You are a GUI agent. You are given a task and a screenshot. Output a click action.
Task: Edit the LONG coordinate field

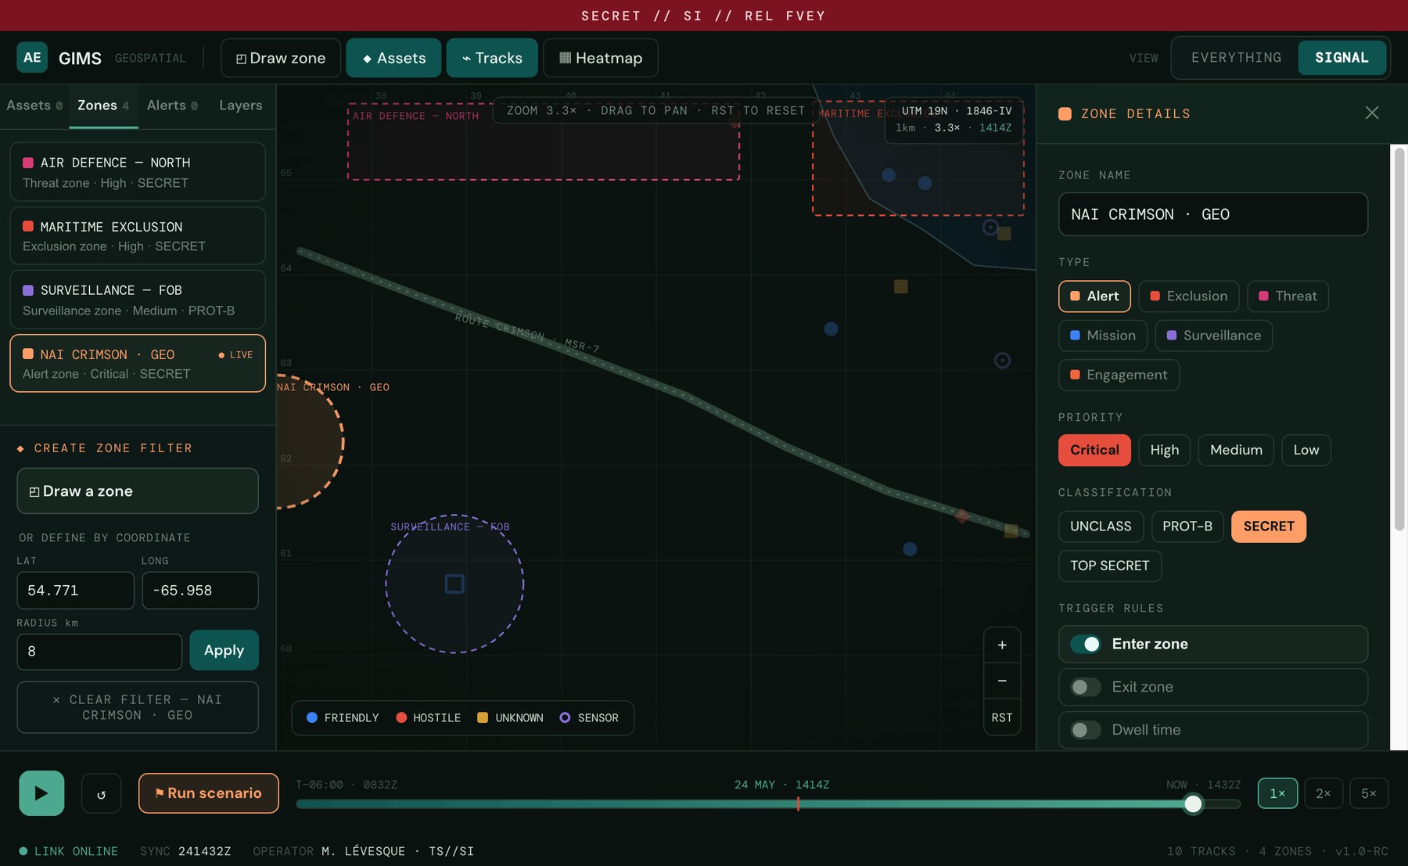coord(200,591)
